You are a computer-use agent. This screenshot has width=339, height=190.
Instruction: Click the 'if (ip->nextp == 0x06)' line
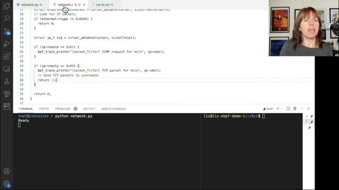(57, 65)
